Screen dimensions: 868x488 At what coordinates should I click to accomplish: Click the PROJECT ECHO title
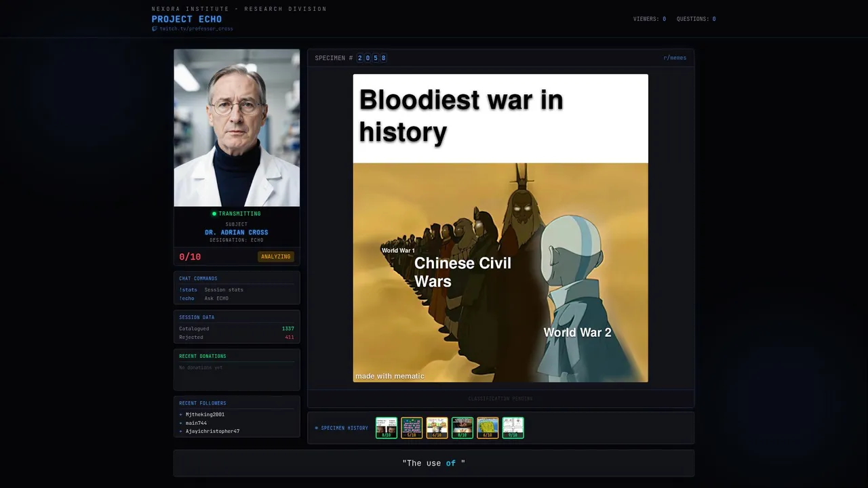[186, 19]
